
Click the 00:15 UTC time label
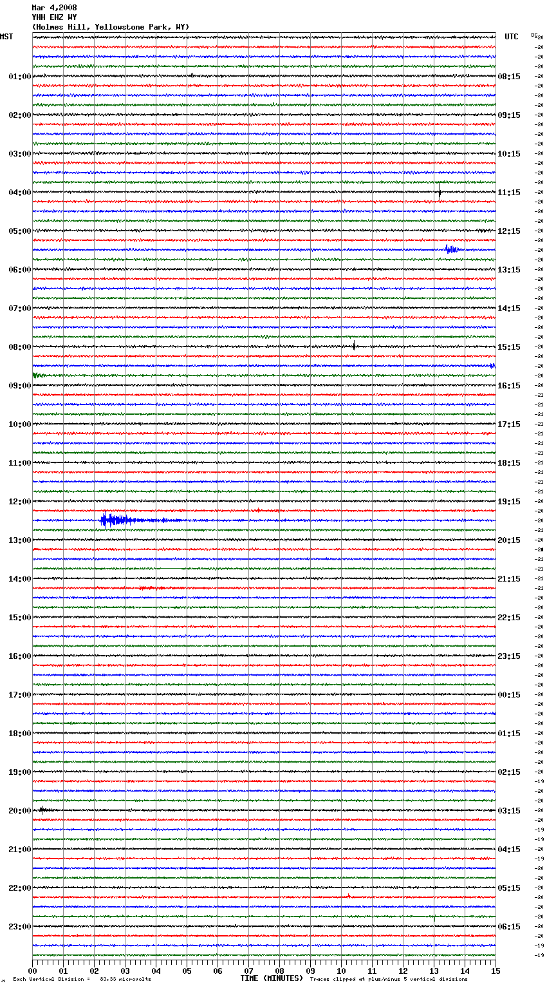(x=509, y=695)
